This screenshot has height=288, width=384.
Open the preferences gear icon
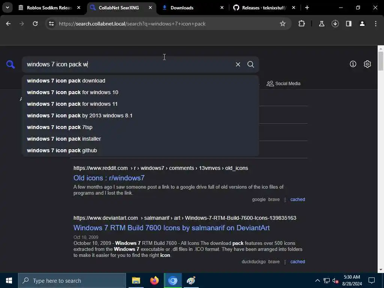[367, 64]
